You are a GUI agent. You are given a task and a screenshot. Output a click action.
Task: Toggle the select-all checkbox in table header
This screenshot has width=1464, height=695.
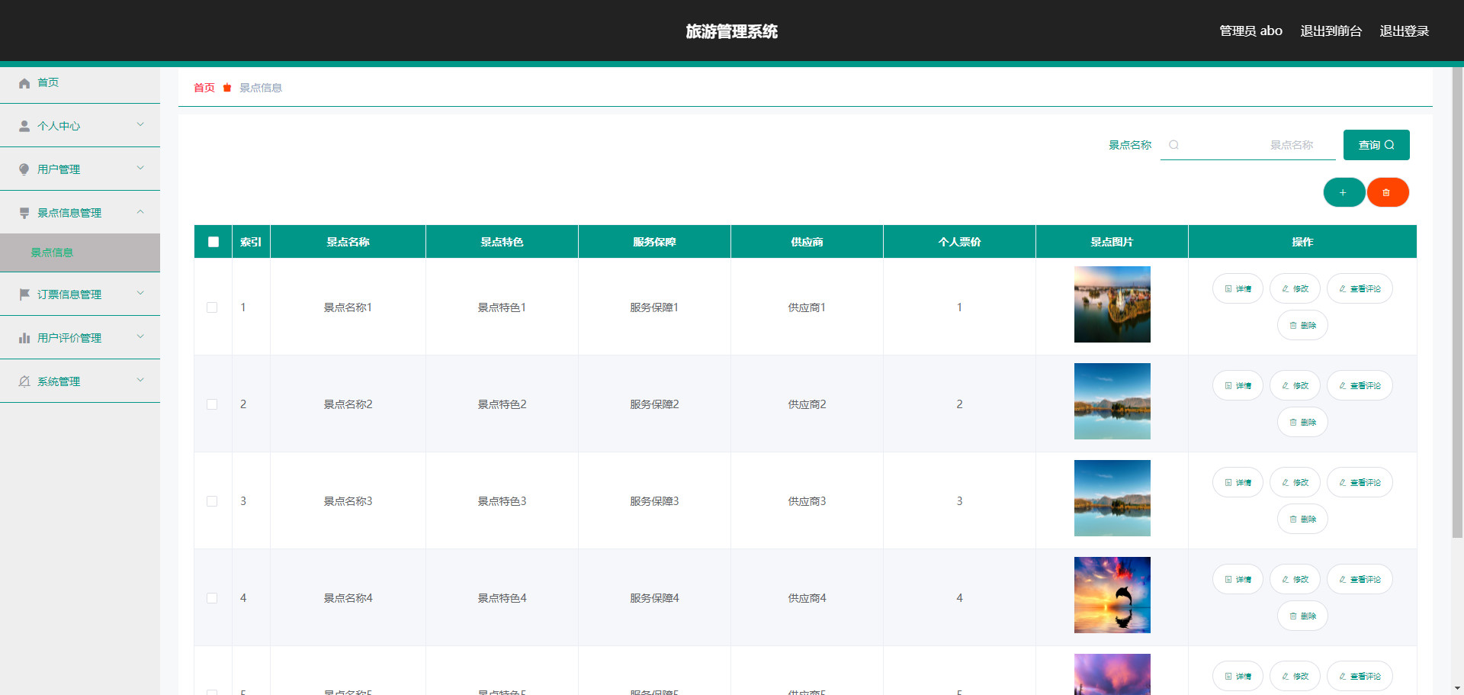pos(213,242)
